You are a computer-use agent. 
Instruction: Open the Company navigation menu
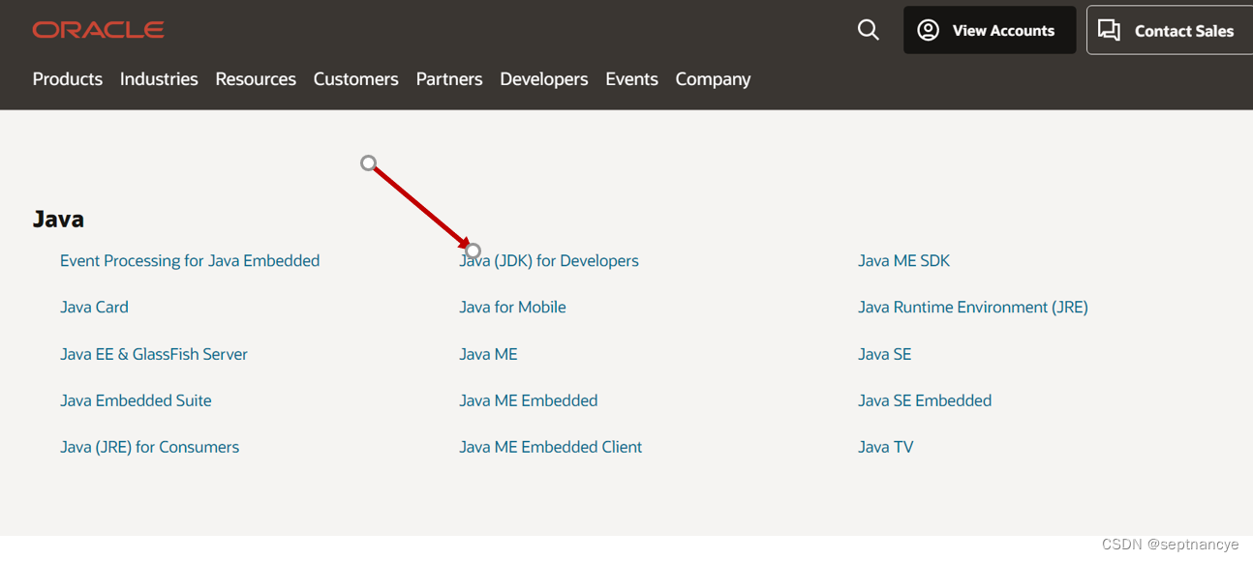point(713,78)
